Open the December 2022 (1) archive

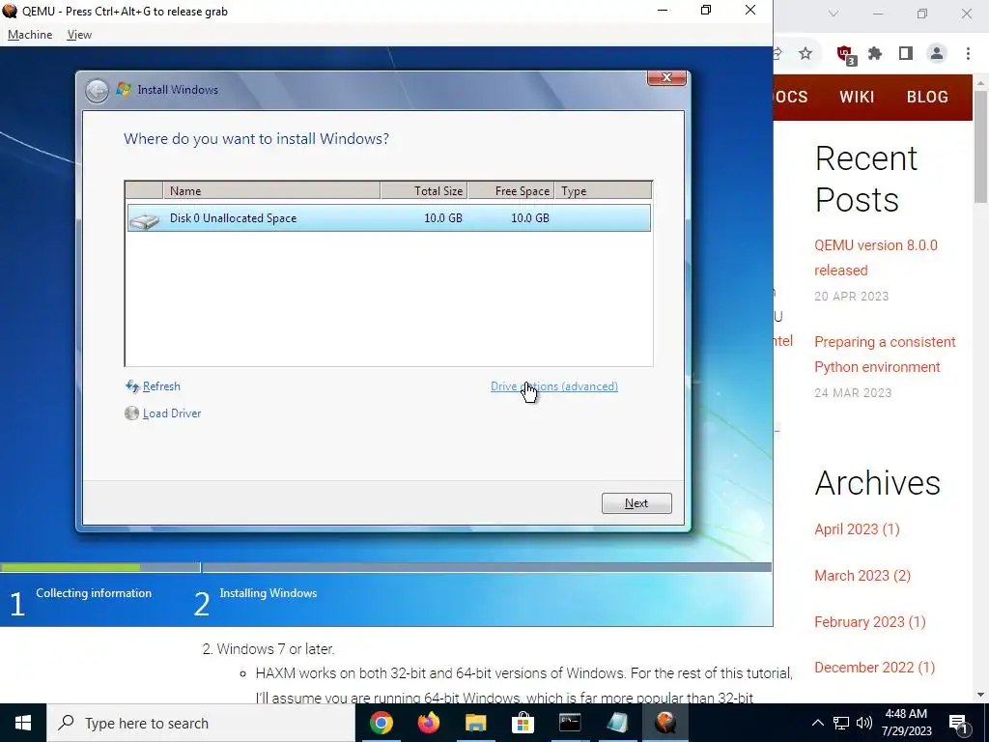(875, 667)
